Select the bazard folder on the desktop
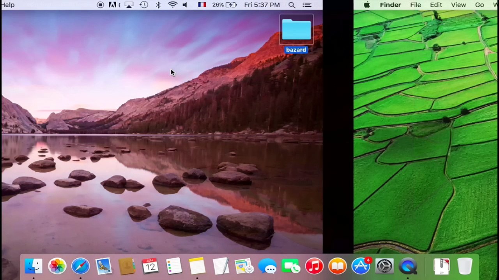The height and width of the screenshot is (280, 499). point(296,30)
